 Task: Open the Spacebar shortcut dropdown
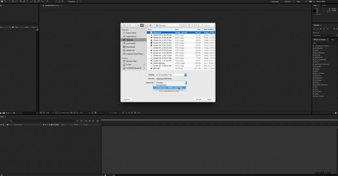[324, 35]
